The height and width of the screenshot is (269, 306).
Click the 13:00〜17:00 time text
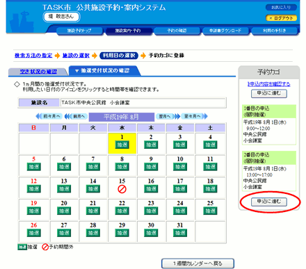click(x=259, y=174)
